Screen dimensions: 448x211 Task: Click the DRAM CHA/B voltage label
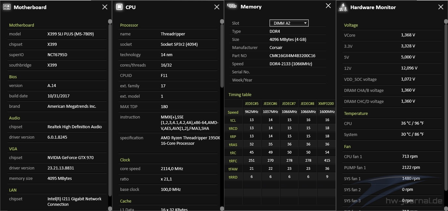(x=364, y=90)
